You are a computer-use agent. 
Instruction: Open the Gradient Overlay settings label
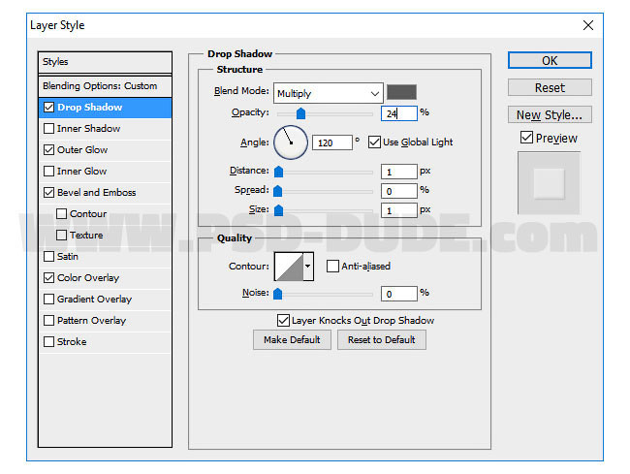coord(94,299)
